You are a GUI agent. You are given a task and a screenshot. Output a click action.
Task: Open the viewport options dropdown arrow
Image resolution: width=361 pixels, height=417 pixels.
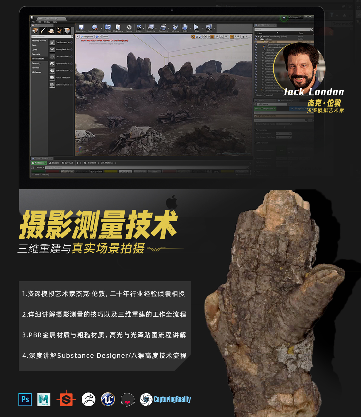point(77,37)
